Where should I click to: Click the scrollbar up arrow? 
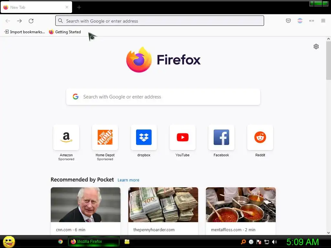click(x=328, y=39)
